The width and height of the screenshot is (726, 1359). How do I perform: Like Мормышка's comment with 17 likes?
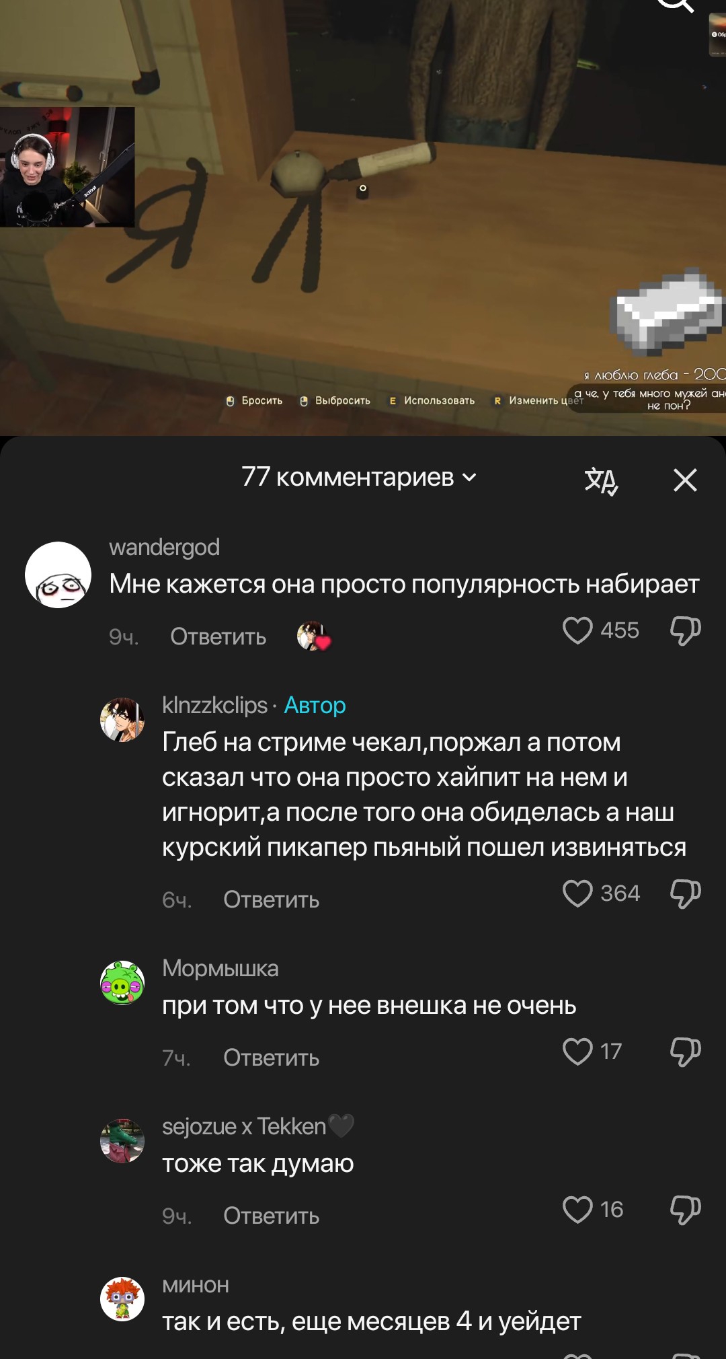point(577,1052)
